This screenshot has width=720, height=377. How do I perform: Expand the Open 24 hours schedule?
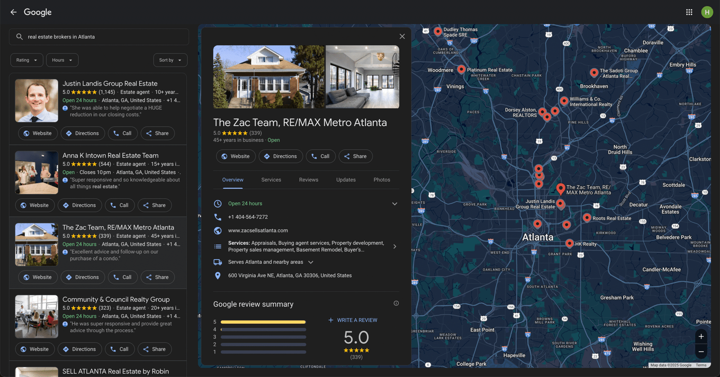[395, 204]
